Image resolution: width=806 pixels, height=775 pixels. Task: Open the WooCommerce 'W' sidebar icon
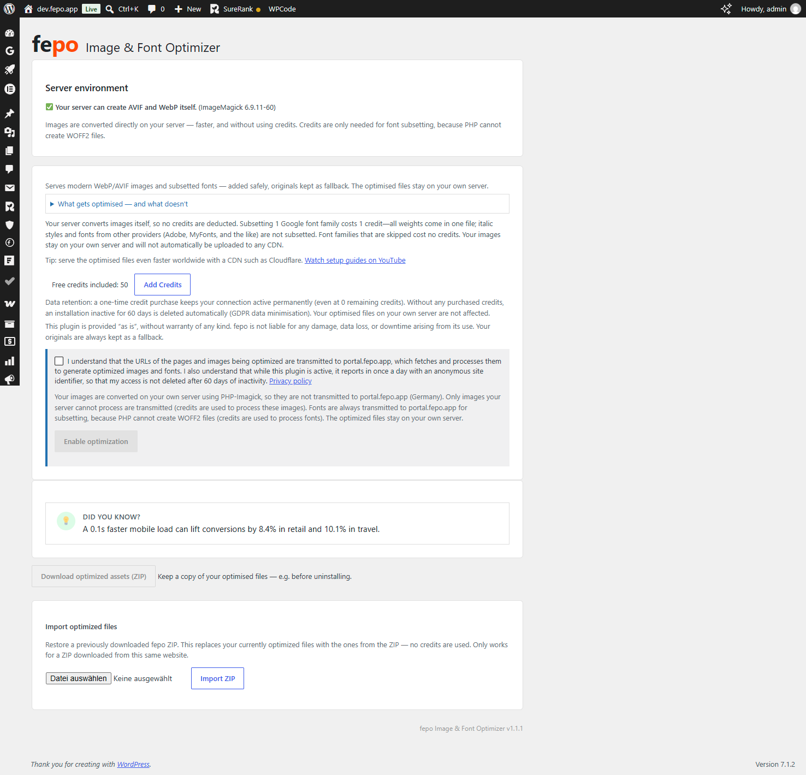9,304
